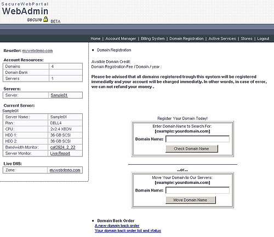Open the Domain Registration menu item
Viewport: 274px width, 237px height.
(x=186, y=38)
